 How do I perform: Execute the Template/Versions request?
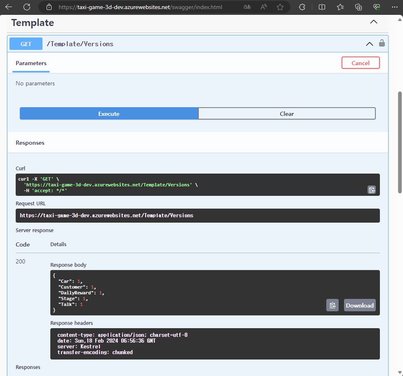pyautogui.click(x=109, y=113)
